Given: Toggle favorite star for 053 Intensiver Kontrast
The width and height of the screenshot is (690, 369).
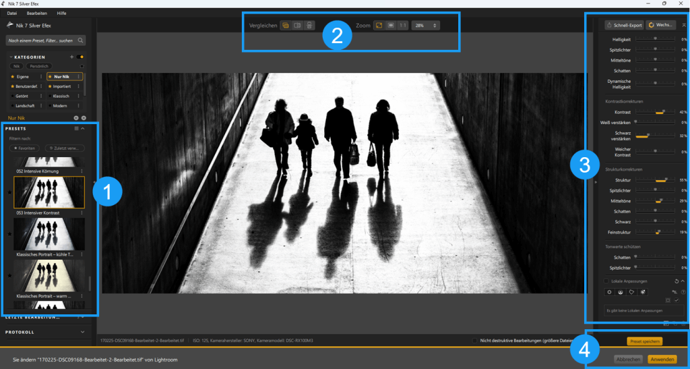Looking at the screenshot, I should pyautogui.click(x=9, y=192).
